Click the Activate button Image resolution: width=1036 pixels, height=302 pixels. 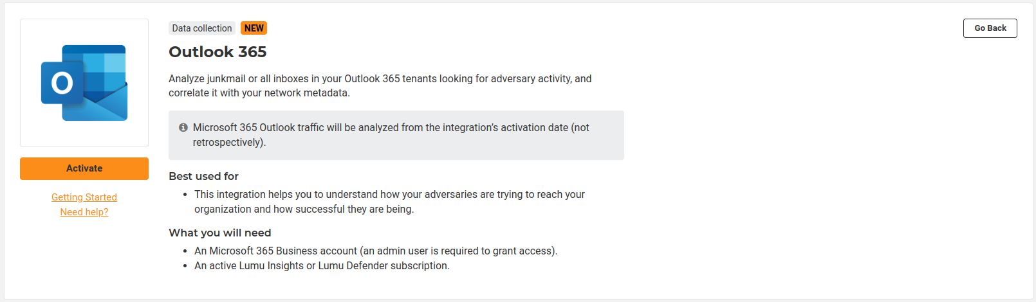point(84,168)
